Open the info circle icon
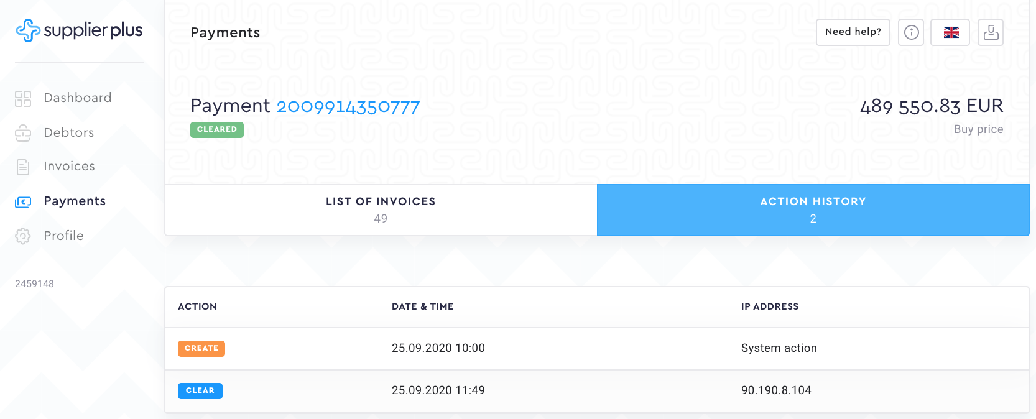Image resolution: width=1036 pixels, height=419 pixels. [911, 32]
